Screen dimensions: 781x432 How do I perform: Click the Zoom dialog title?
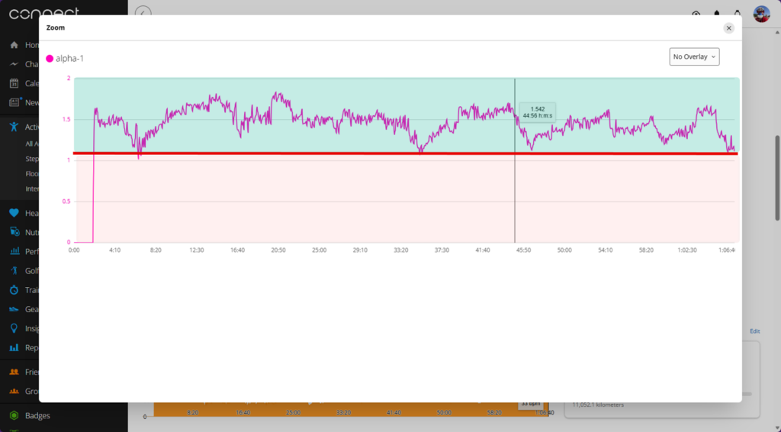[x=55, y=28]
